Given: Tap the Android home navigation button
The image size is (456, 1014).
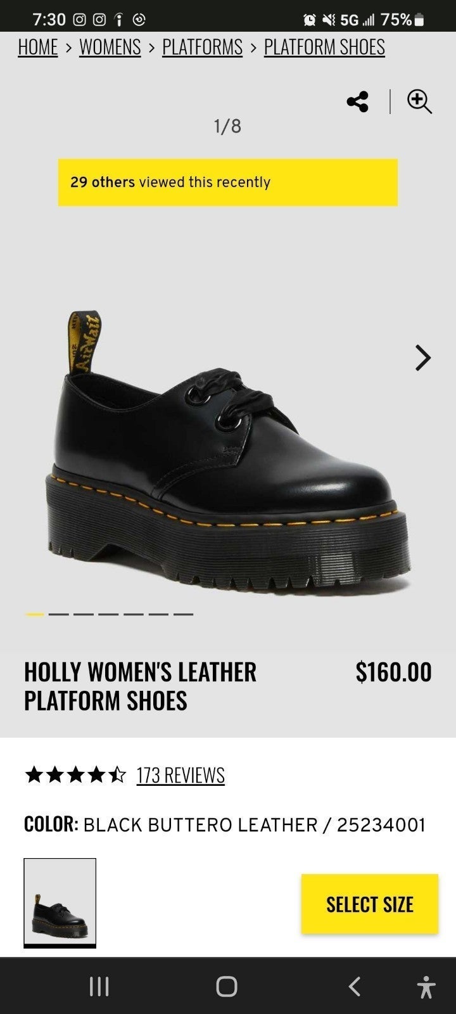Looking at the screenshot, I should click(227, 986).
